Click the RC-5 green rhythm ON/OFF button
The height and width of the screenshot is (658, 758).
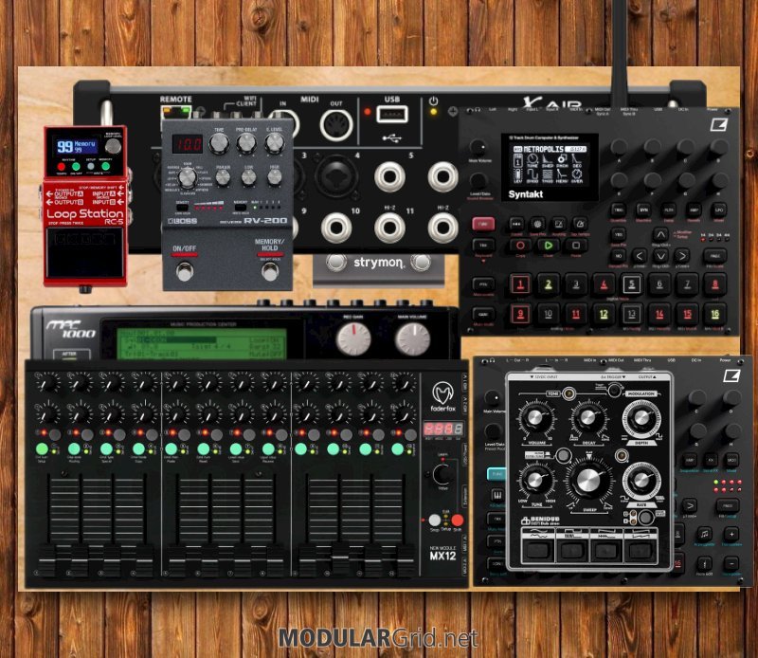click(x=76, y=167)
